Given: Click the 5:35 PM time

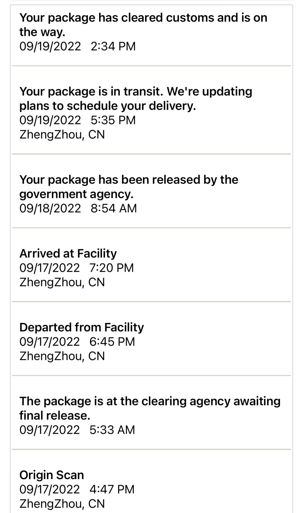Looking at the screenshot, I should point(113,120).
